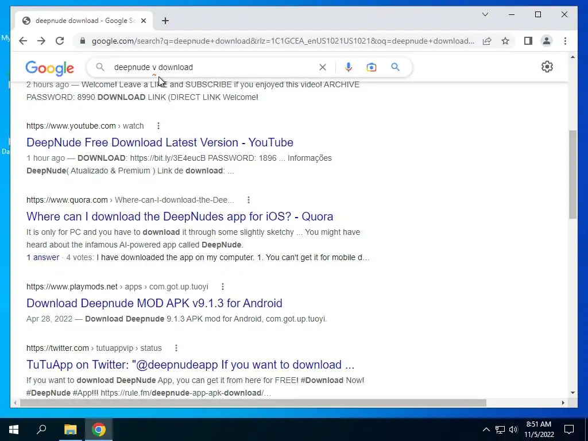Click the 'https://www.youtube.com › watch' text
The height and width of the screenshot is (441, 588).
85,126
